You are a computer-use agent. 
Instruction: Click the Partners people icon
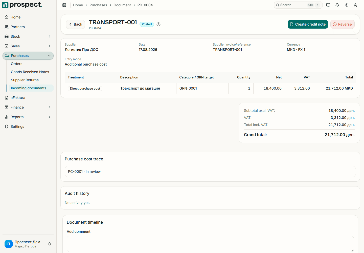coord(7,27)
